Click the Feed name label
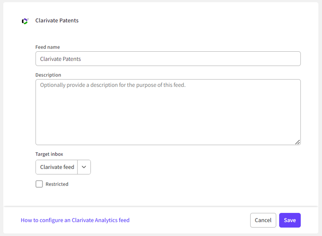This screenshot has height=236, width=322. [48, 47]
